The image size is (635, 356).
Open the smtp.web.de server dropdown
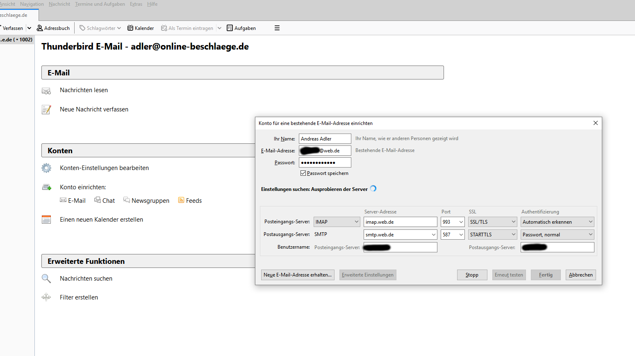434,235
